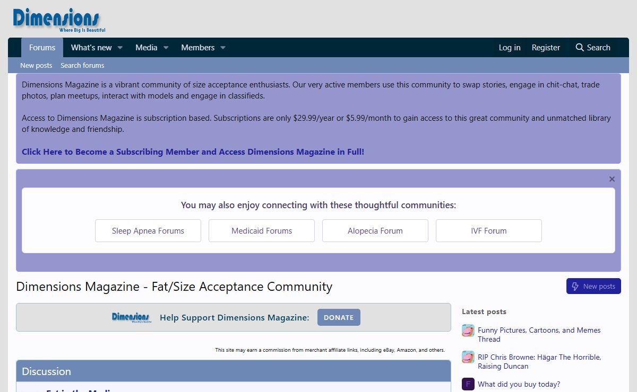Expand the Media dropdown arrow
Image resolution: width=637 pixels, height=392 pixels.
coord(166,48)
